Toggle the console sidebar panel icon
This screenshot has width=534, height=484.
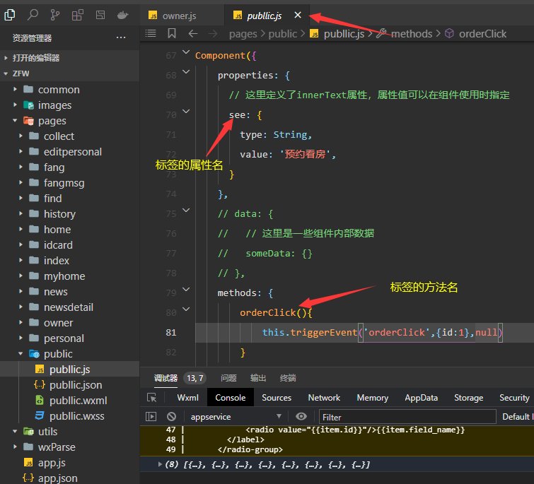(151, 417)
